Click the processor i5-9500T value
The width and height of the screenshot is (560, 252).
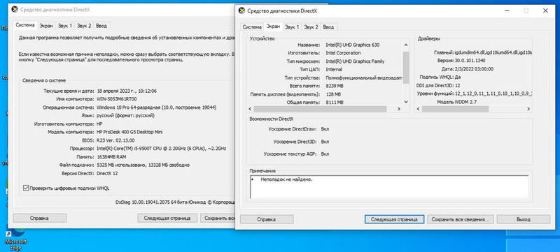tap(161, 148)
